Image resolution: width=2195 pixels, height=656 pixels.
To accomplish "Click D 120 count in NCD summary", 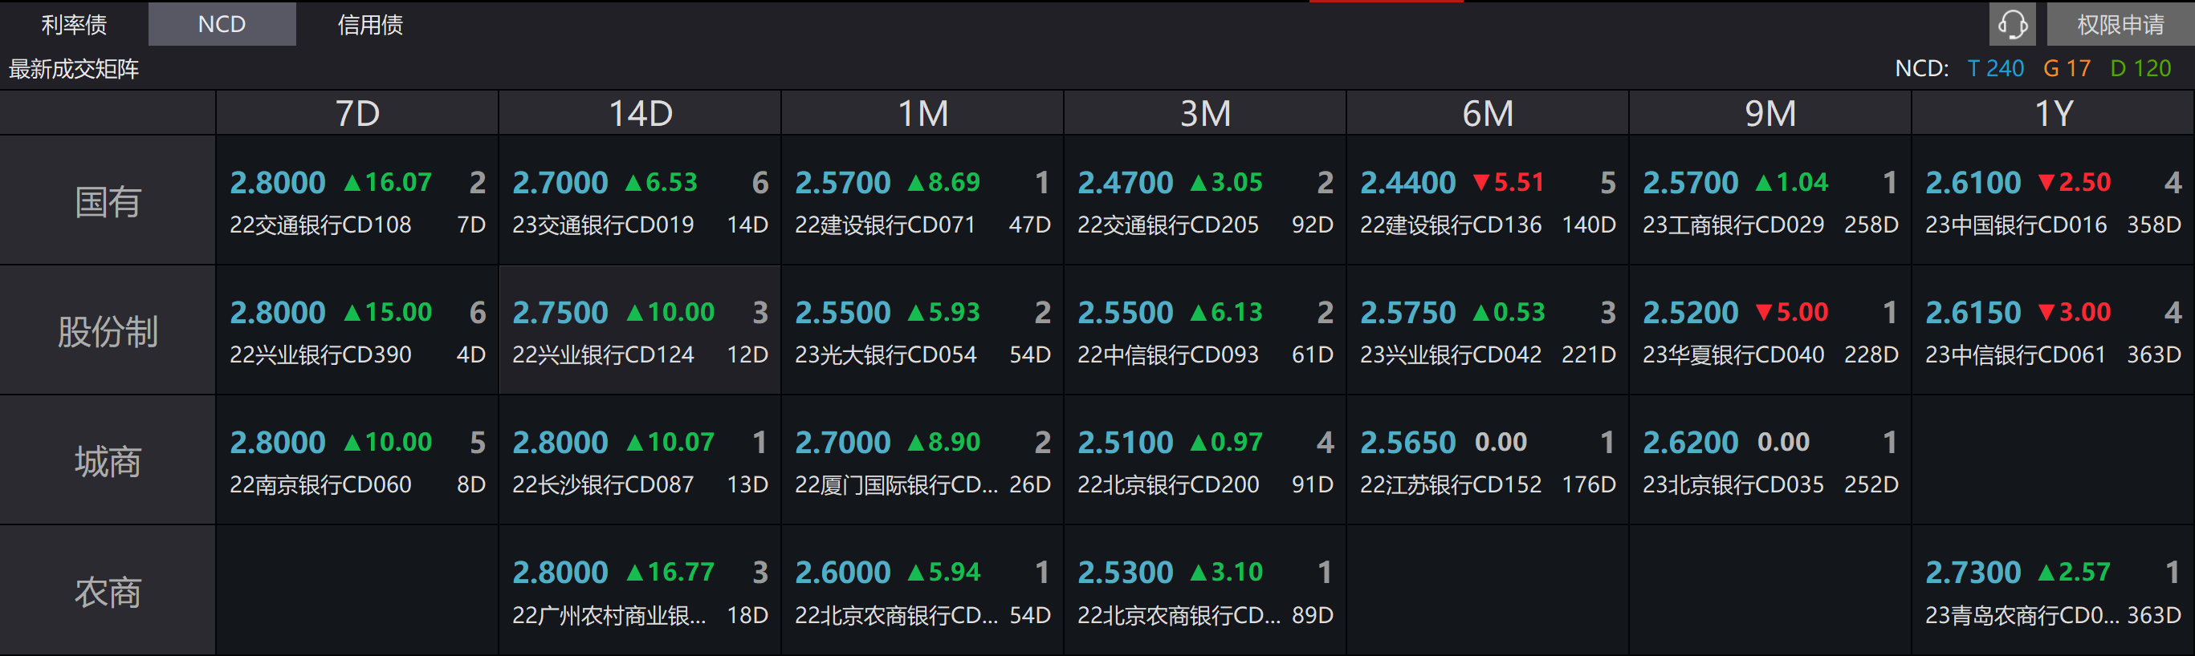I will [2140, 69].
